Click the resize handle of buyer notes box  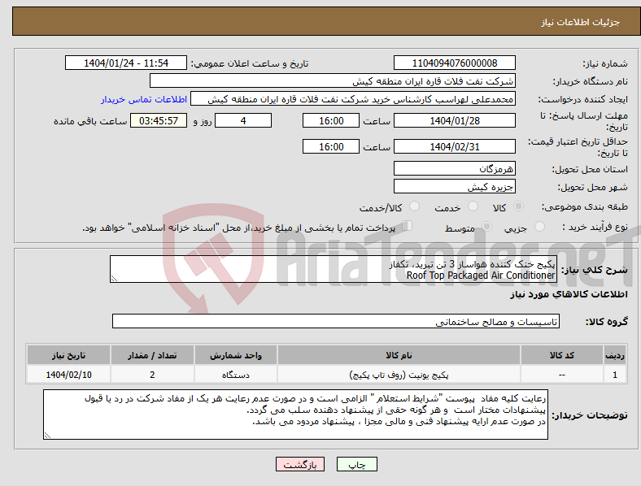pyautogui.click(x=47, y=436)
